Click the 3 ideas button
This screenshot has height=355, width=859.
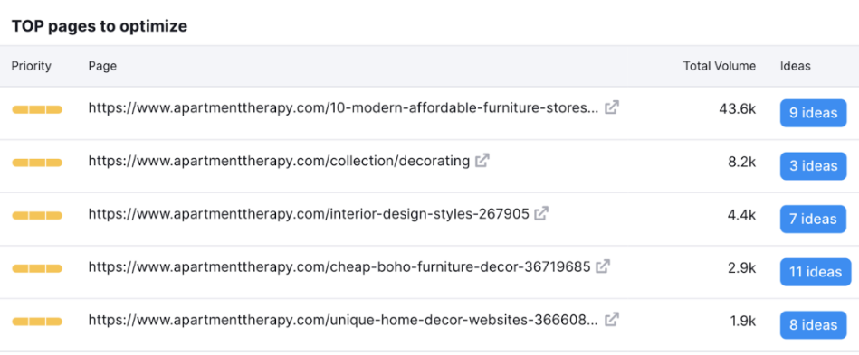[814, 166]
